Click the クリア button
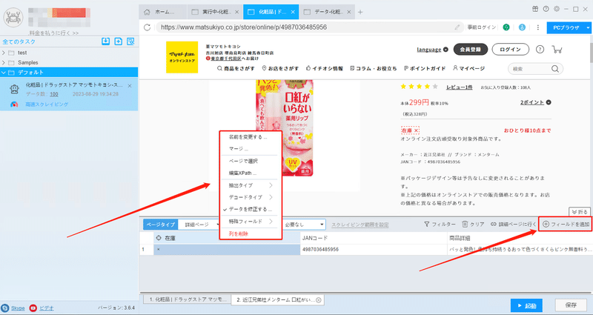The image size is (593, 315). (x=473, y=225)
